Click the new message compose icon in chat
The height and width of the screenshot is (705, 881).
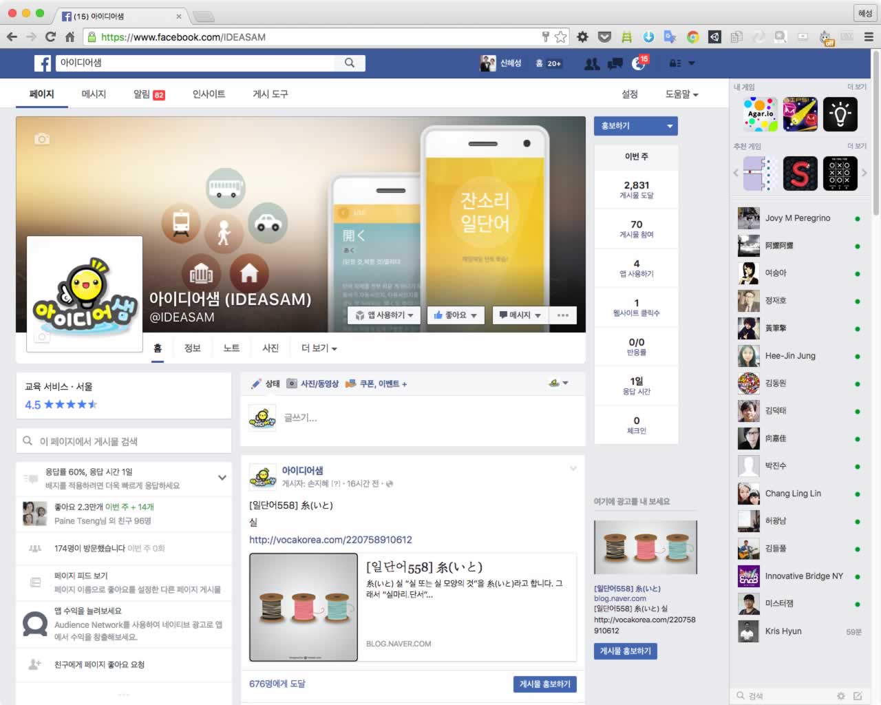[858, 696]
